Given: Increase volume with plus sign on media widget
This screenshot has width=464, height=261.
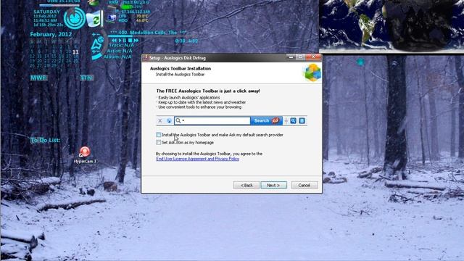Looking at the screenshot, I should click(x=94, y=35).
